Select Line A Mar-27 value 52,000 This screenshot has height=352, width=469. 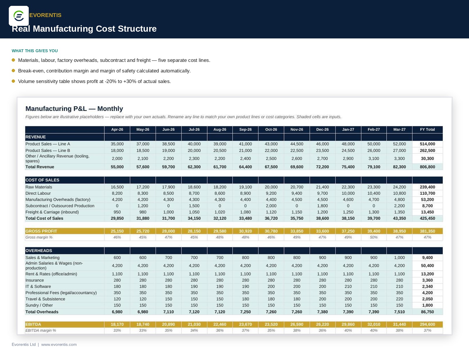pos(400,144)
